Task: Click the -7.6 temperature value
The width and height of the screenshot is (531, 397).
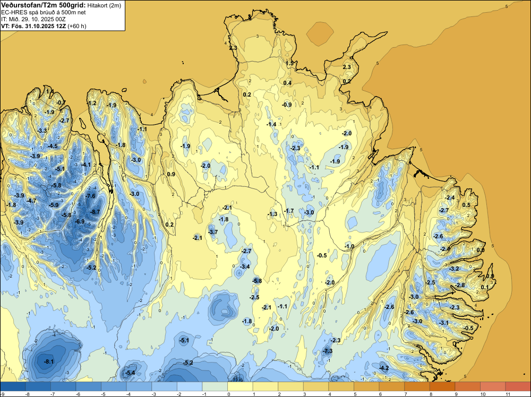Action: pyautogui.click(x=90, y=196)
